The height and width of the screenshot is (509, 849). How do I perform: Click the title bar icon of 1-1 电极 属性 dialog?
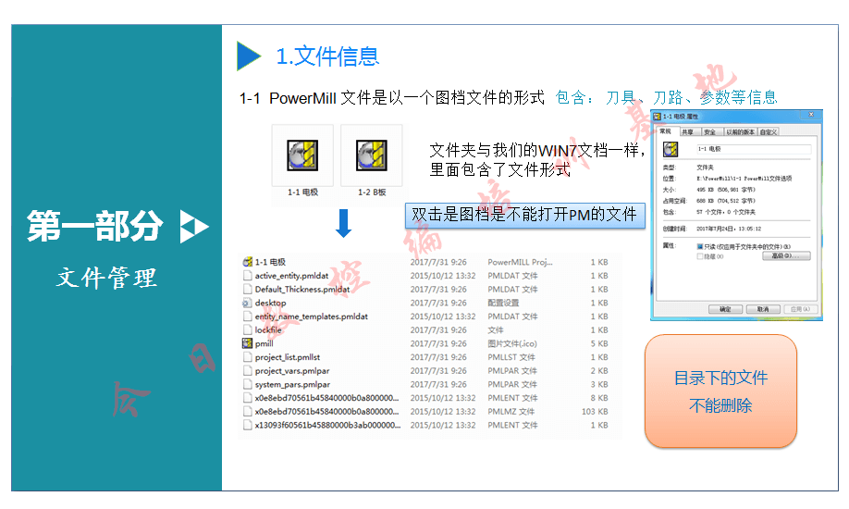(x=658, y=117)
